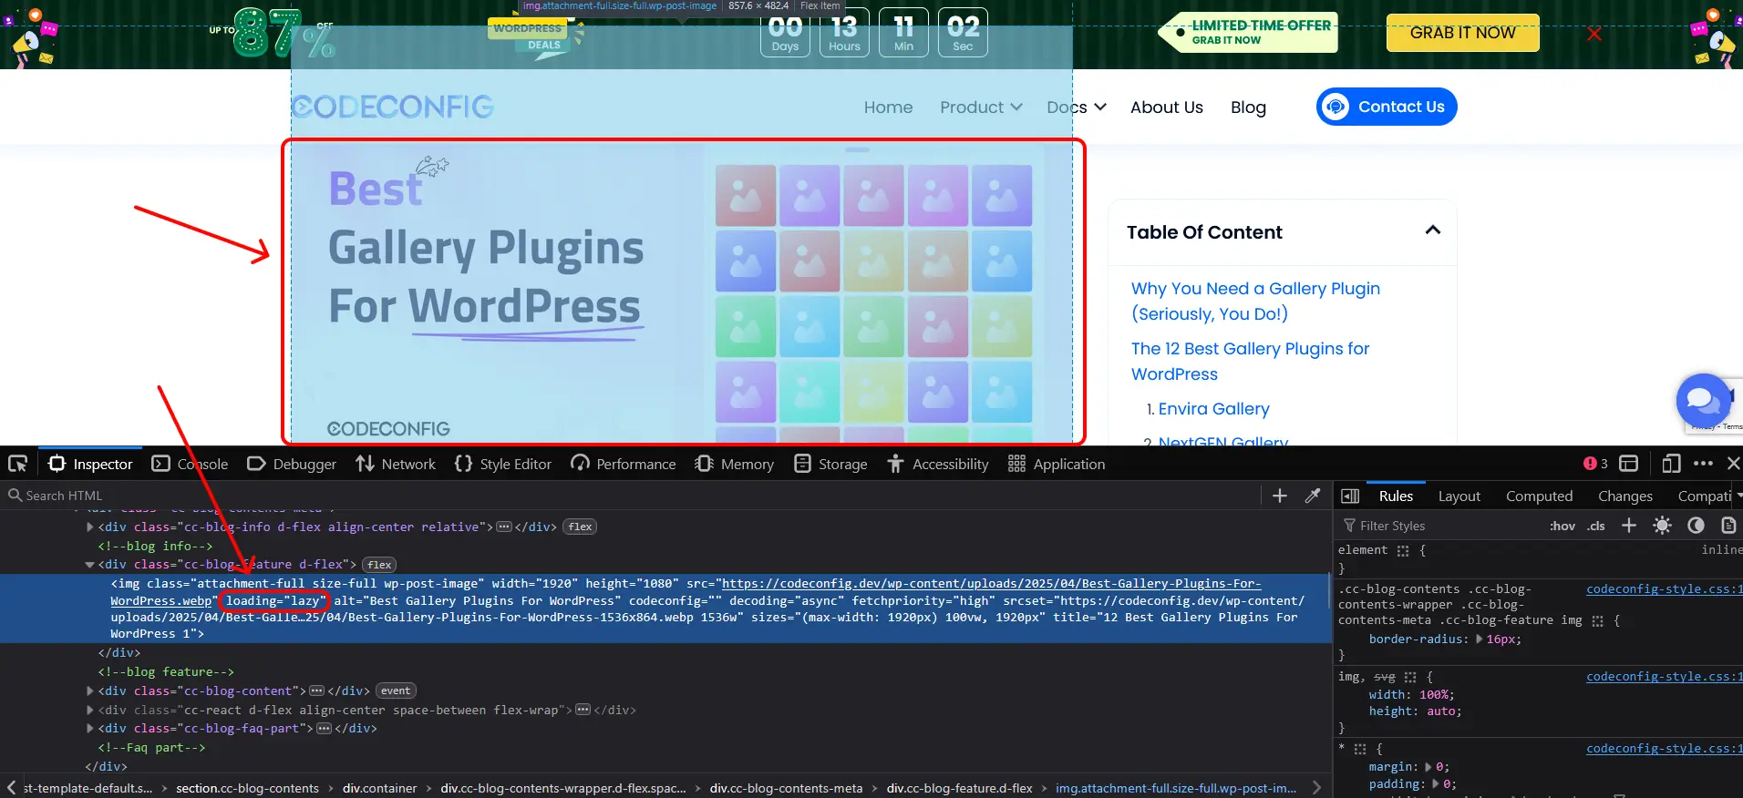Focus the Filter Styles input
Image resolution: width=1743 pixels, height=798 pixels.
1440,526
